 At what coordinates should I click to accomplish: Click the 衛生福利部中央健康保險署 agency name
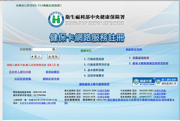tap(95, 17)
